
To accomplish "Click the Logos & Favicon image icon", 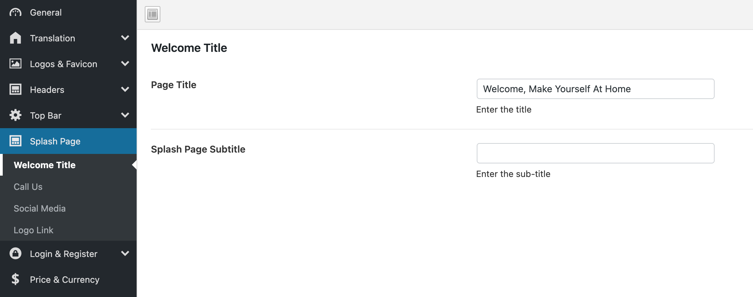I will coord(15,64).
